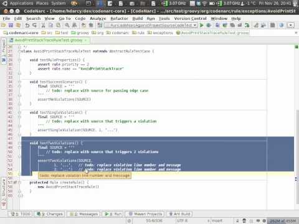Click the Insert mode indicator in status bar
299x224 pixels.
pyautogui.click(x=217, y=221)
